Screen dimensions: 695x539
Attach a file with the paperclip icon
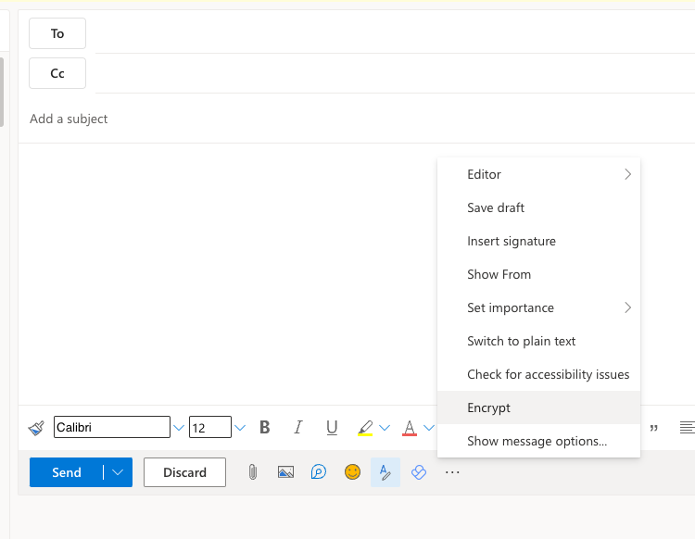click(x=253, y=472)
